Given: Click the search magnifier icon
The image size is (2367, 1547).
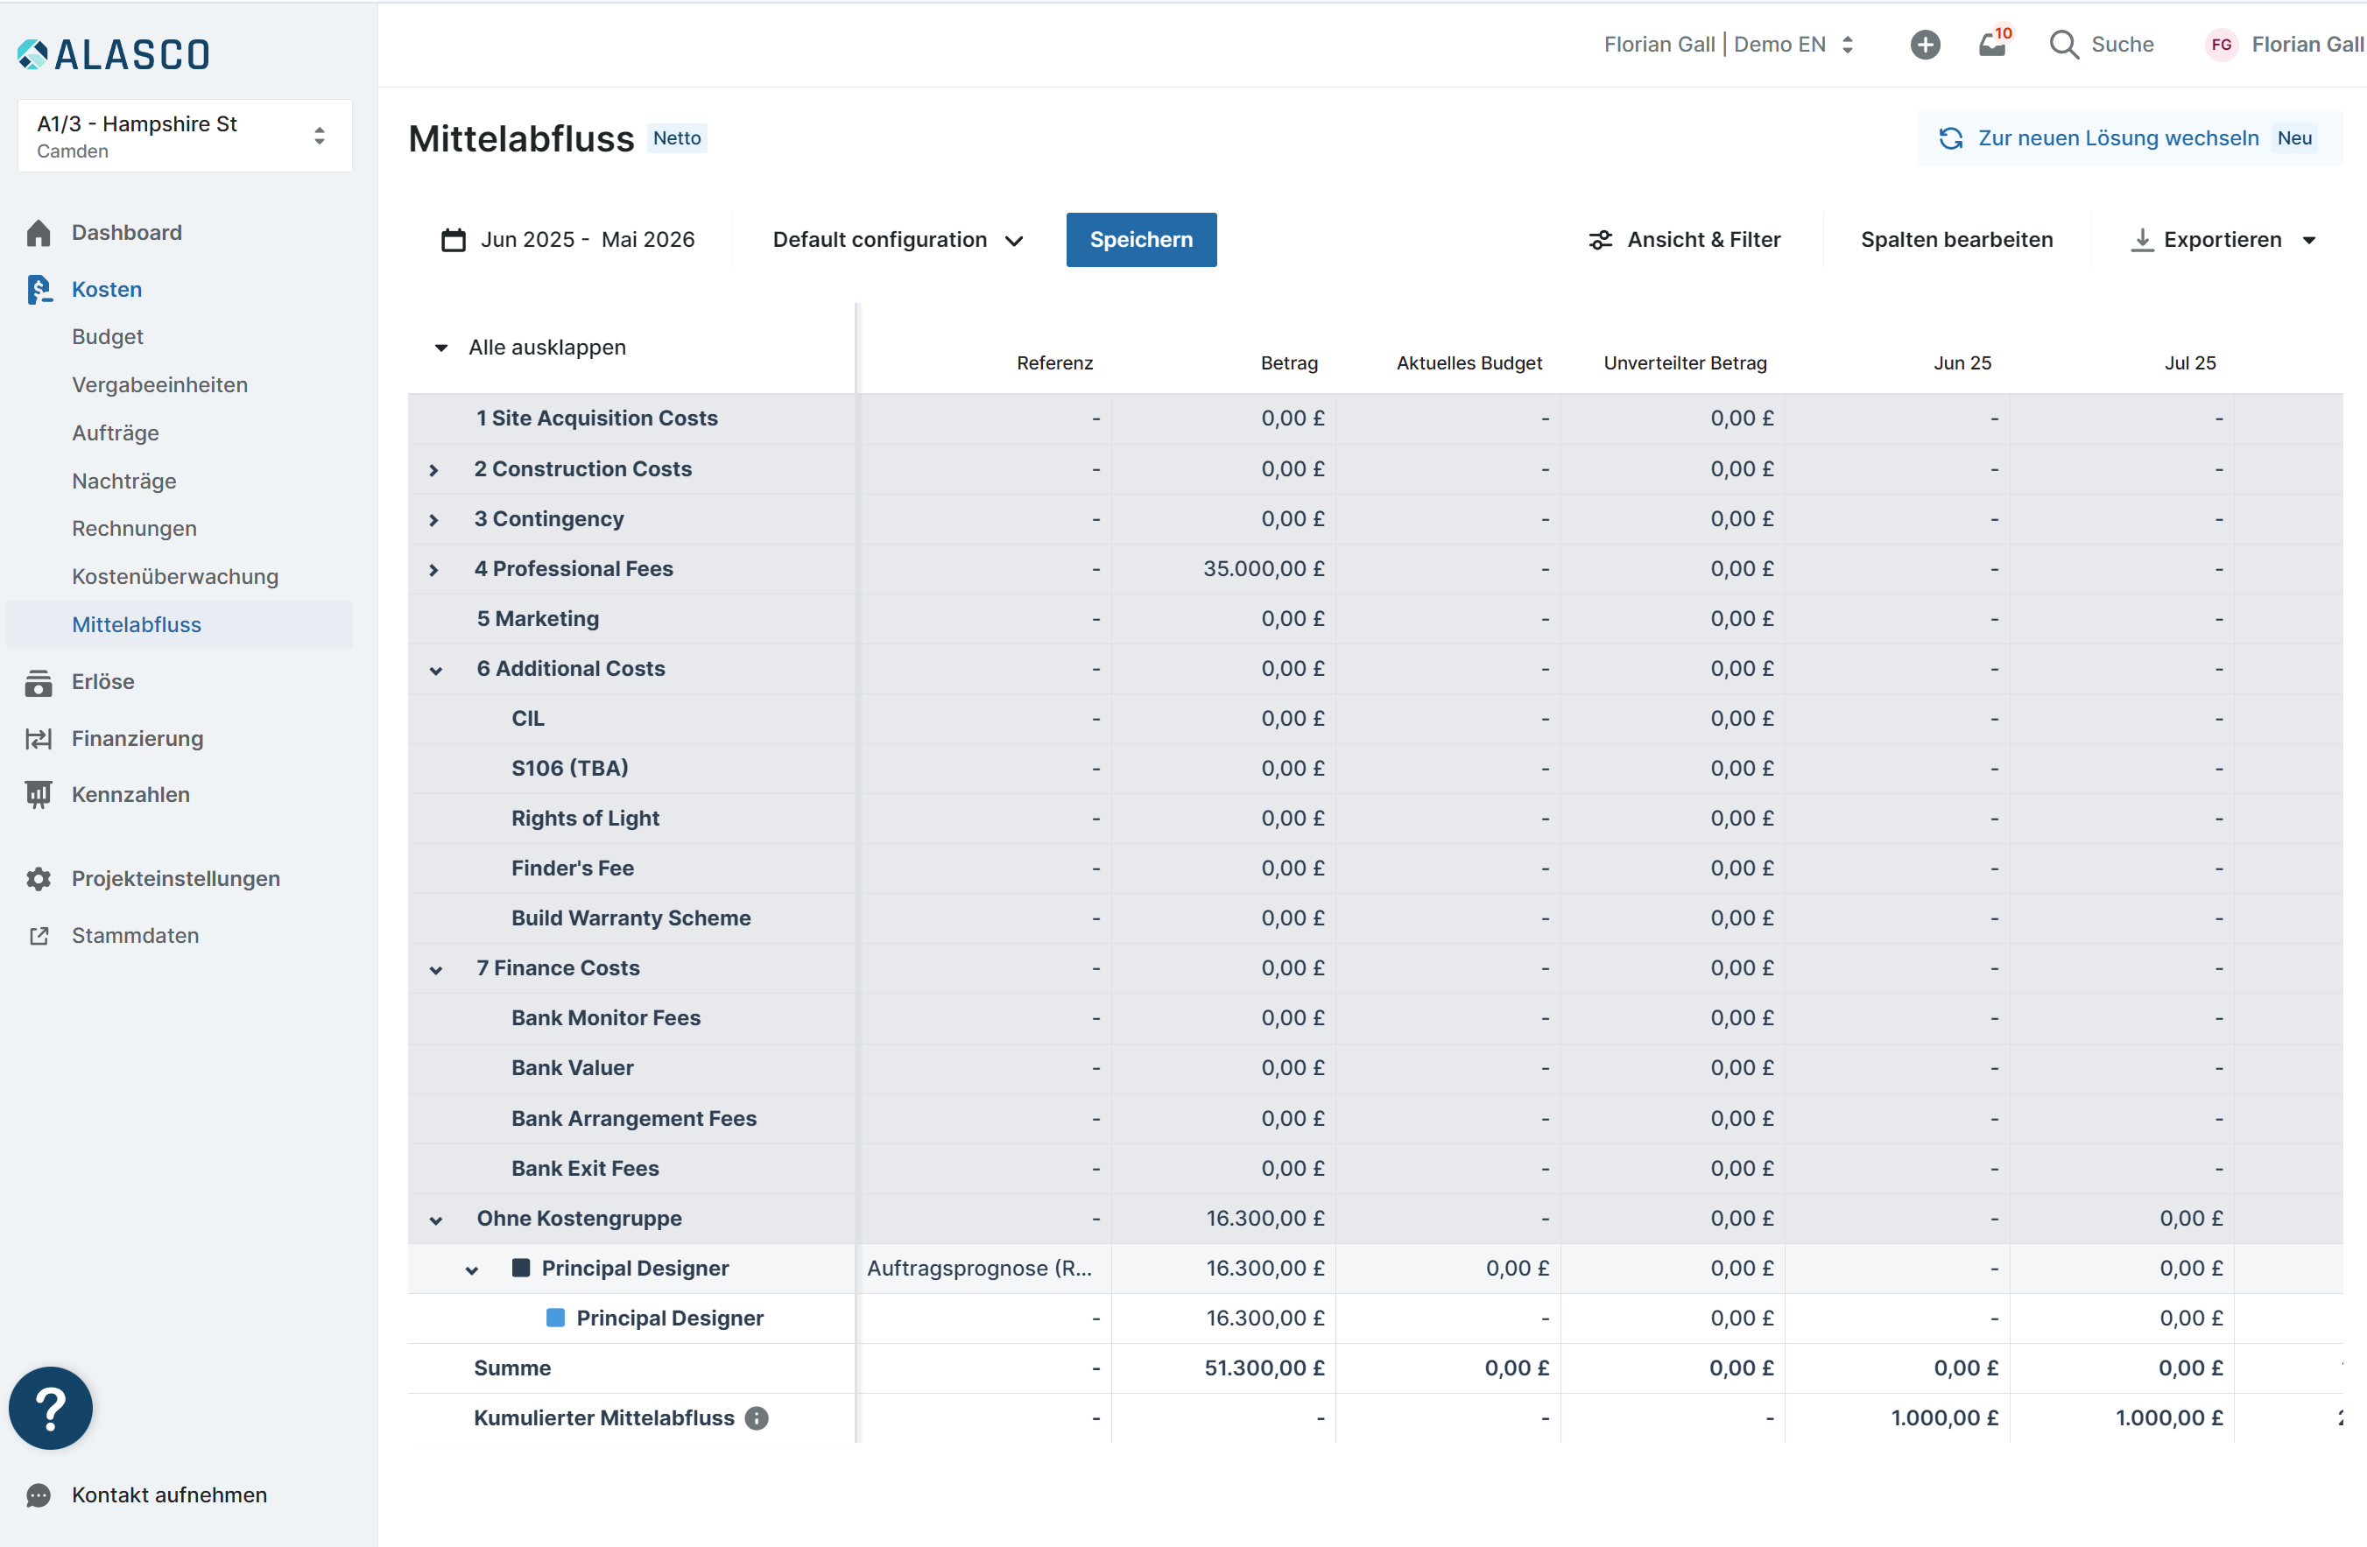Looking at the screenshot, I should tap(2064, 45).
